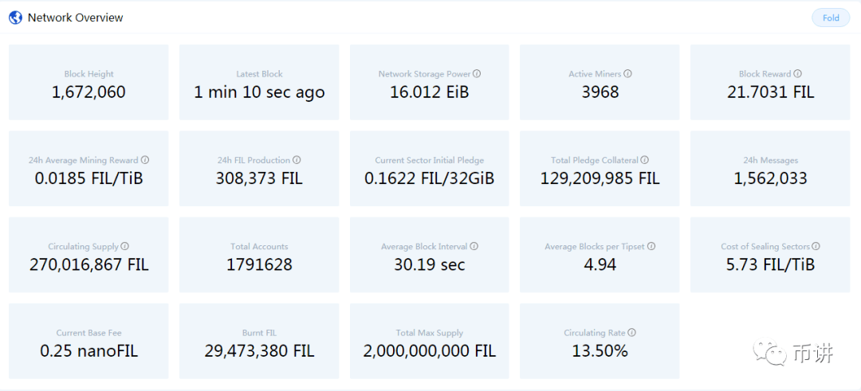Show info icon for 24h FIL Production
The height and width of the screenshot is (391, 861).
297,160
